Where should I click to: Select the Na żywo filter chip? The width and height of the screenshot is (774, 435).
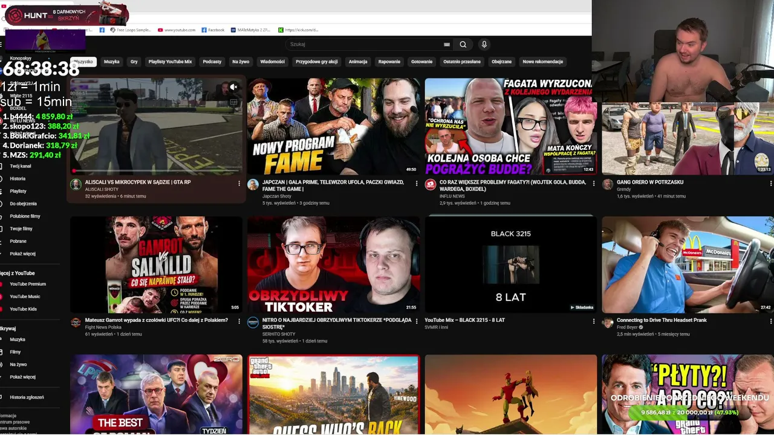click(x=241, y=62)
